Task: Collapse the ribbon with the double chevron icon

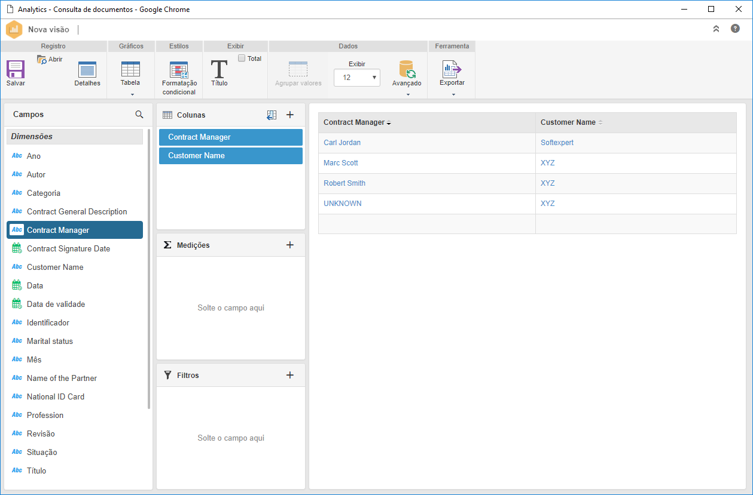Action: click(716, 29)
